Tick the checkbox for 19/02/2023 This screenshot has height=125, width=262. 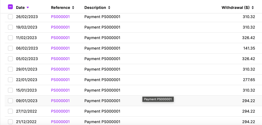pos(10,27)
